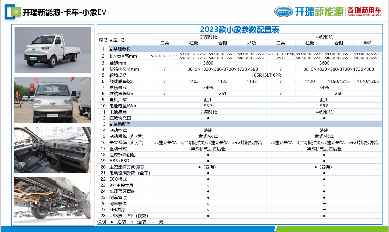Select 栏板 sub-header under 中创新航
Screen dimensions: 389x232
pyautogui.click(x=310, y=43)
